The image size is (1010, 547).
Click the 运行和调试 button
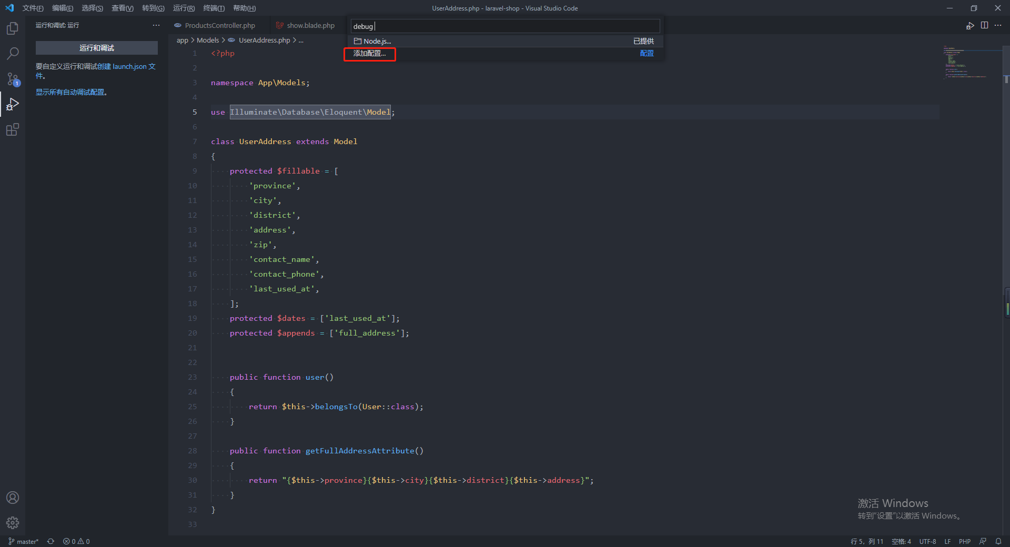point(96,47)
